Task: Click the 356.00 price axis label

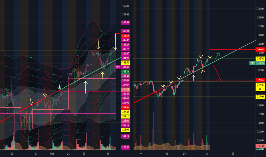Action: coord(260,9)
